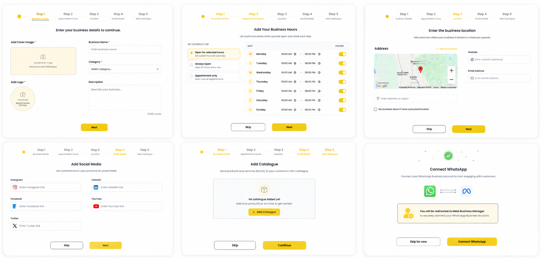Click the red map location pin

(x=420, y=69)
